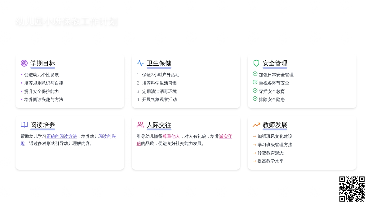
Task: Click the open book icon beside 阅读培养
Action: 24,125
